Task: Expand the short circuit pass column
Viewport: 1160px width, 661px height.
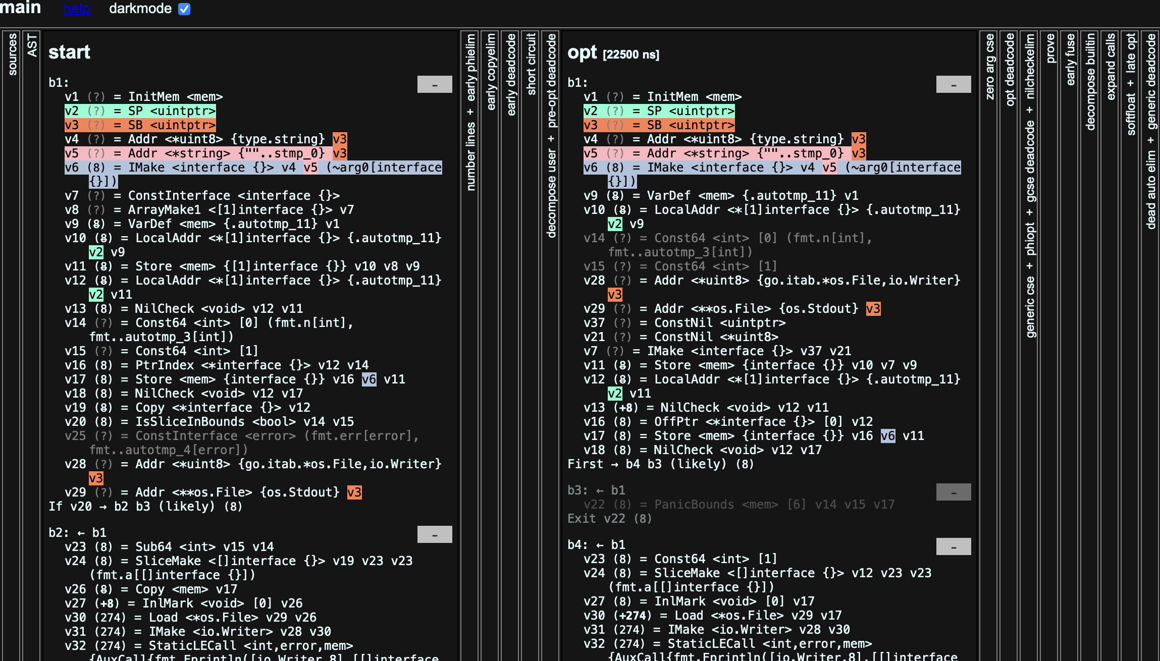Action: 531,64
